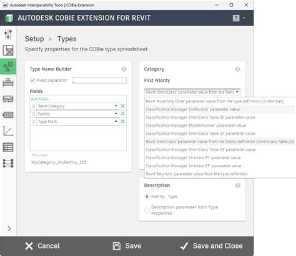Open the Components valve icon in sidebar

tap(8, 82)
